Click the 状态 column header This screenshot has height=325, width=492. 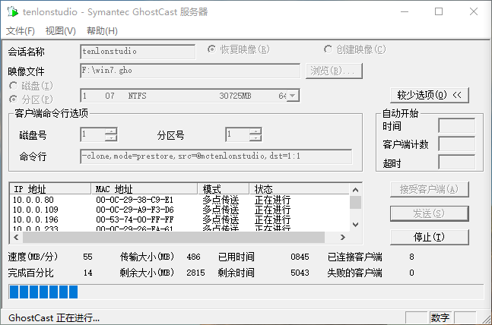[x=300, y=189]
